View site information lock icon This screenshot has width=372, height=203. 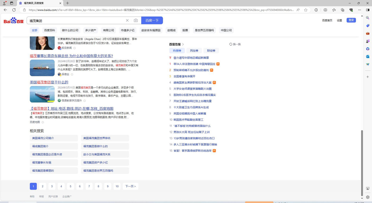(x=24, y=10)
